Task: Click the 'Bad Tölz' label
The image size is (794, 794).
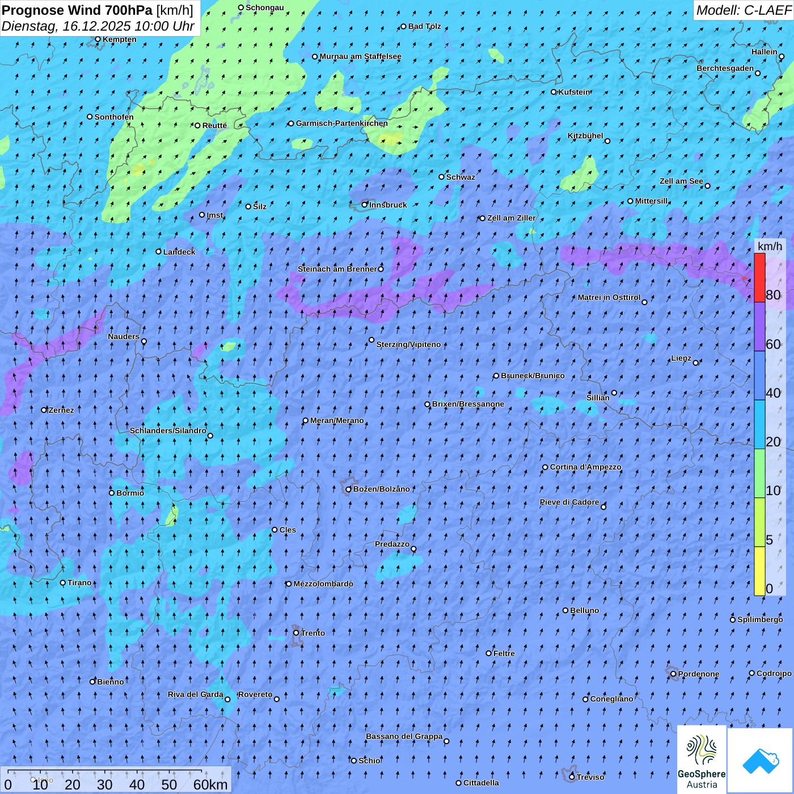Action: (x=425, y=26)
